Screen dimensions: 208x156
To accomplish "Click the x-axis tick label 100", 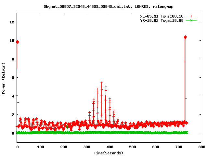I will 40,147.
